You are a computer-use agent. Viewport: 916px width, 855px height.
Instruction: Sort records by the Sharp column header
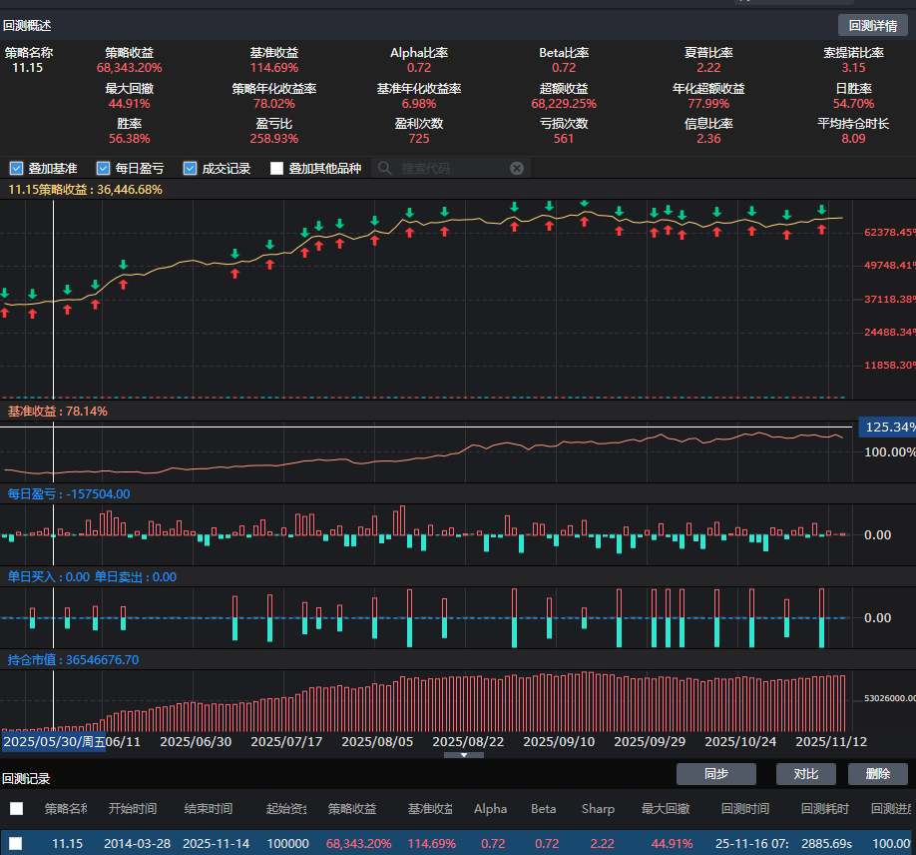[x=598, y=809]
